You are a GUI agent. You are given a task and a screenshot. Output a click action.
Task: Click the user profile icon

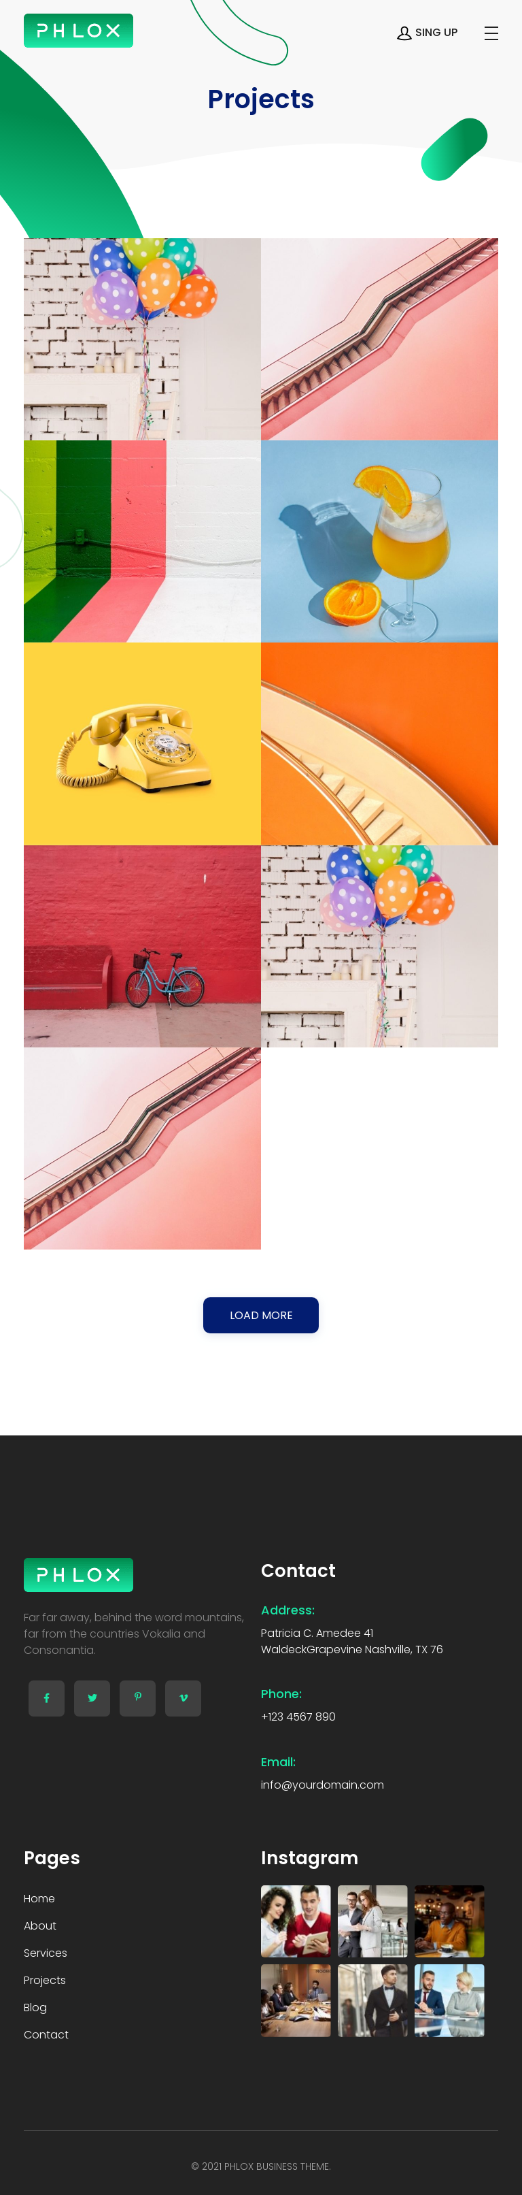pos(404,33)
